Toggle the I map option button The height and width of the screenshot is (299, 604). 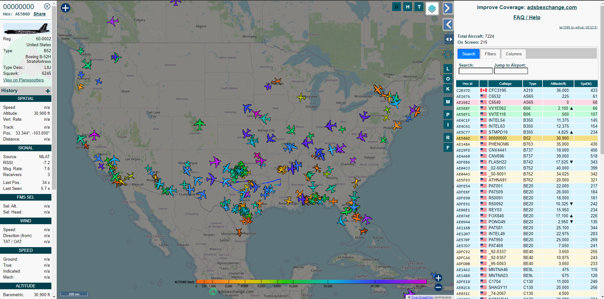pos(448,125)
